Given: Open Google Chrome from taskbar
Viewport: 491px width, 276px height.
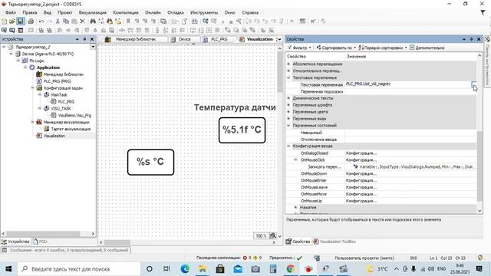Looking at the screenshot, I should point(291,269).
